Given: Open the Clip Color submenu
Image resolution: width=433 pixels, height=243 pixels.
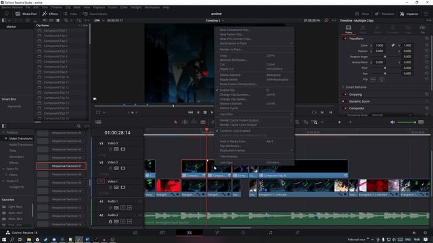Looking at the screenshot, I should click(254, 114).
